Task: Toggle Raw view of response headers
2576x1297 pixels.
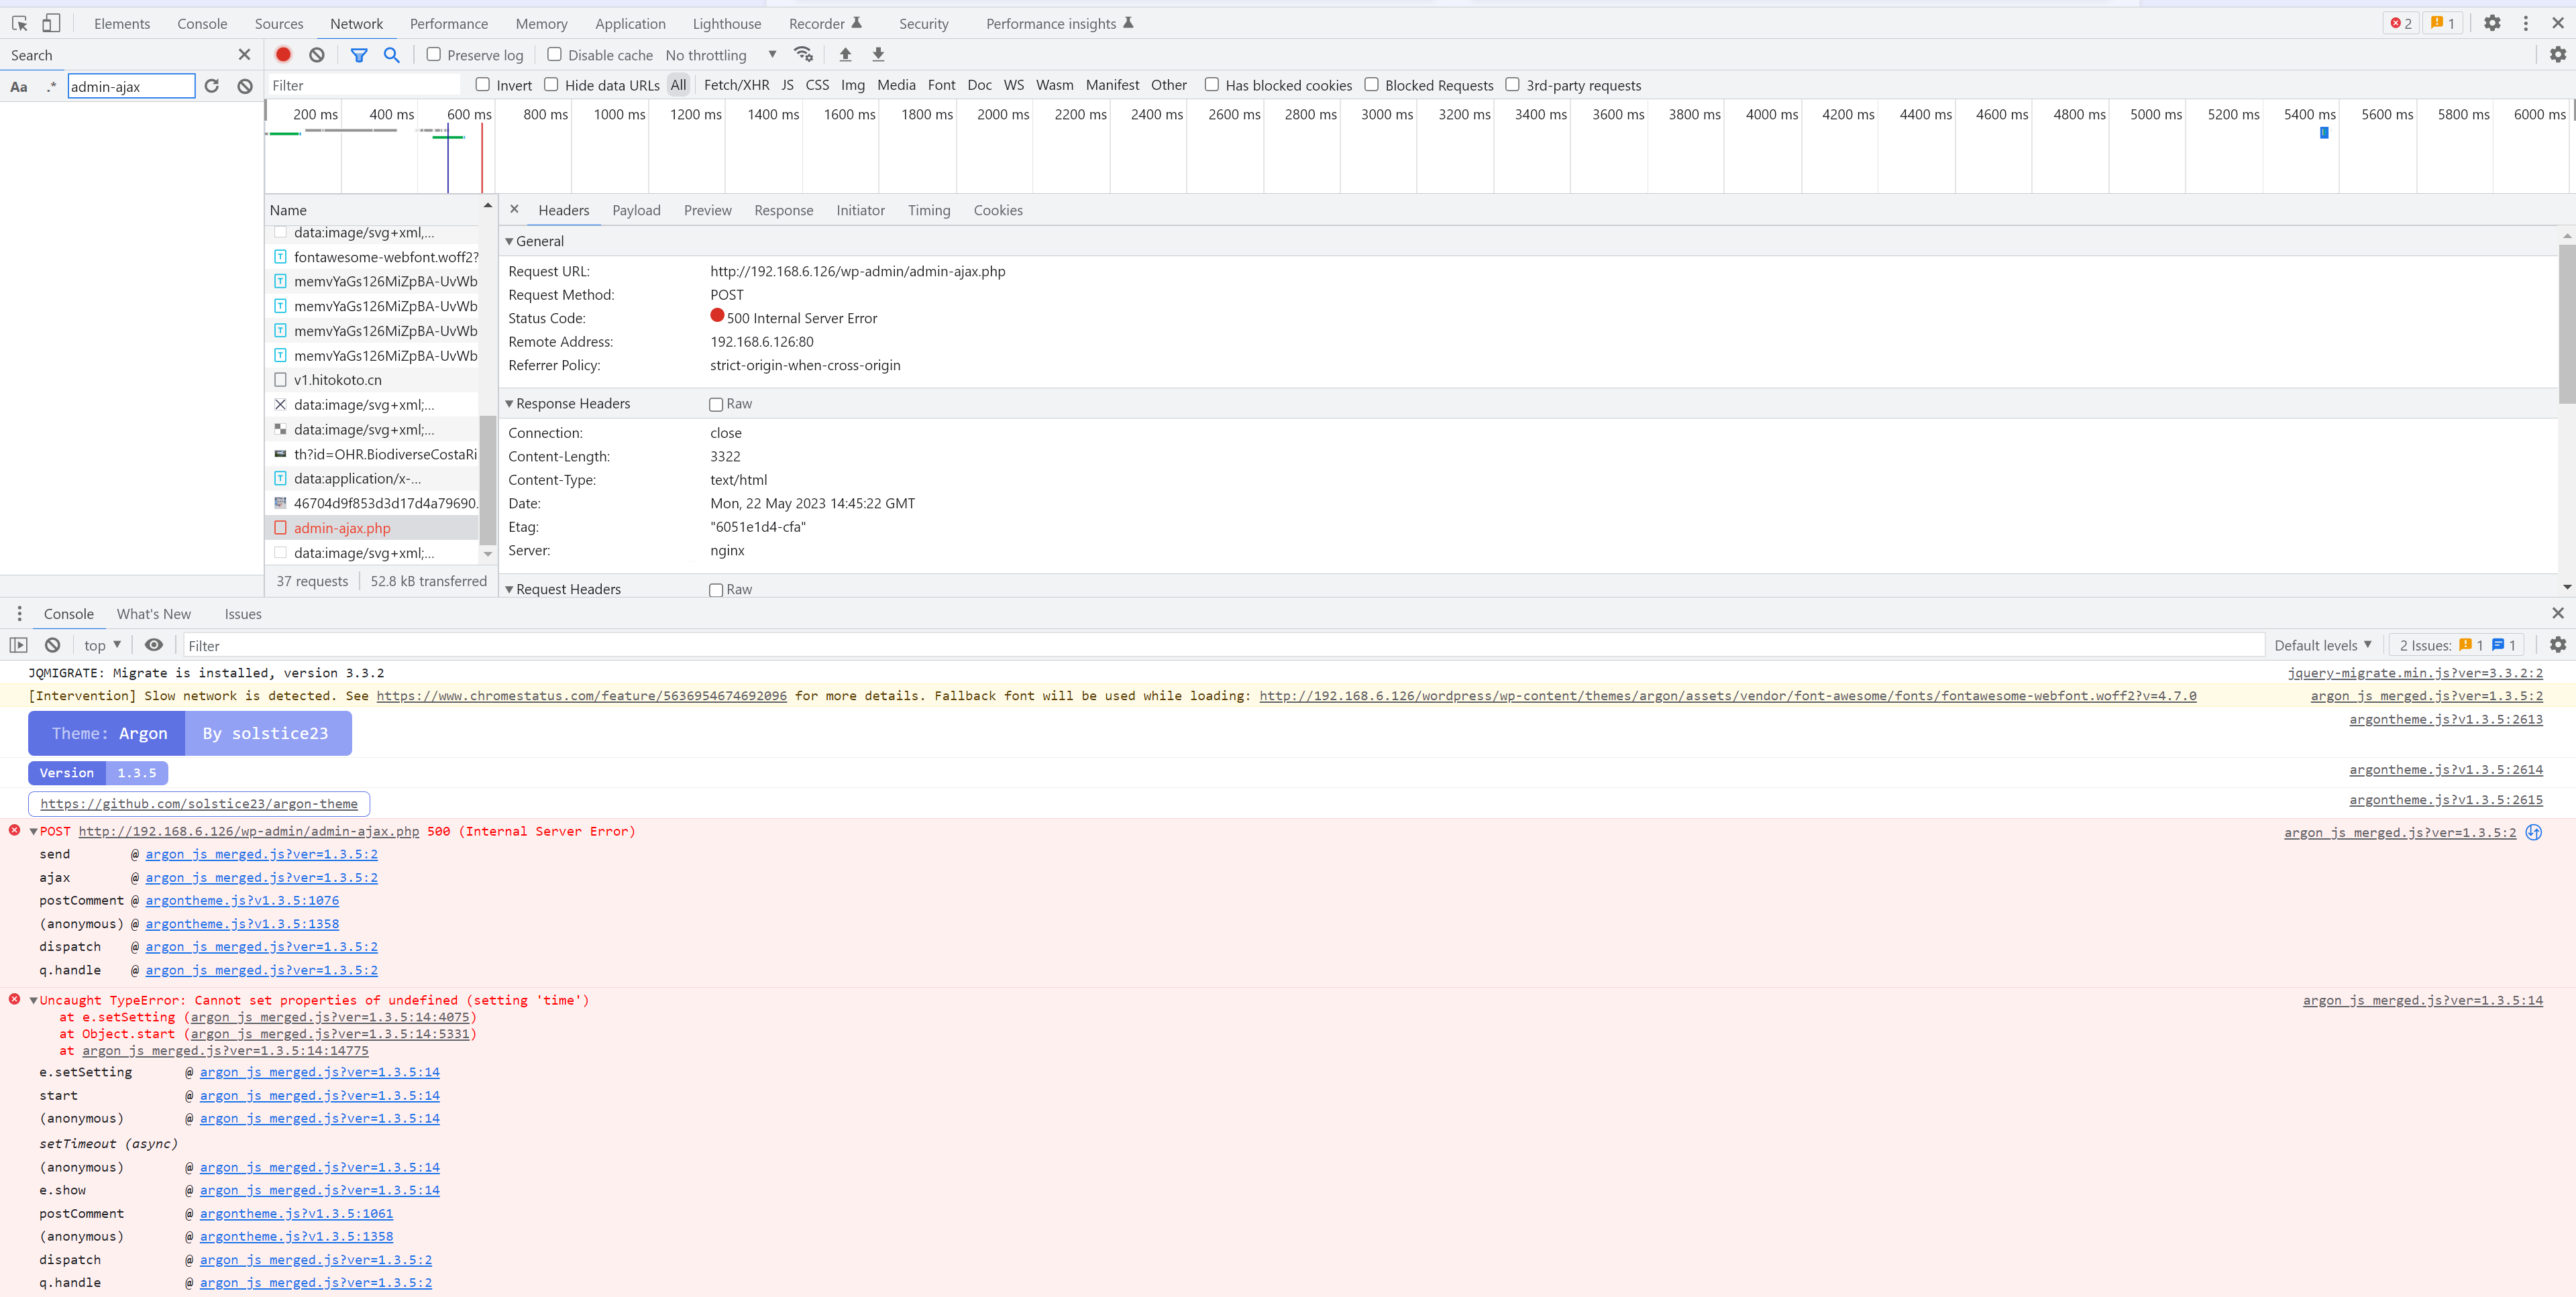Action: 716,404
